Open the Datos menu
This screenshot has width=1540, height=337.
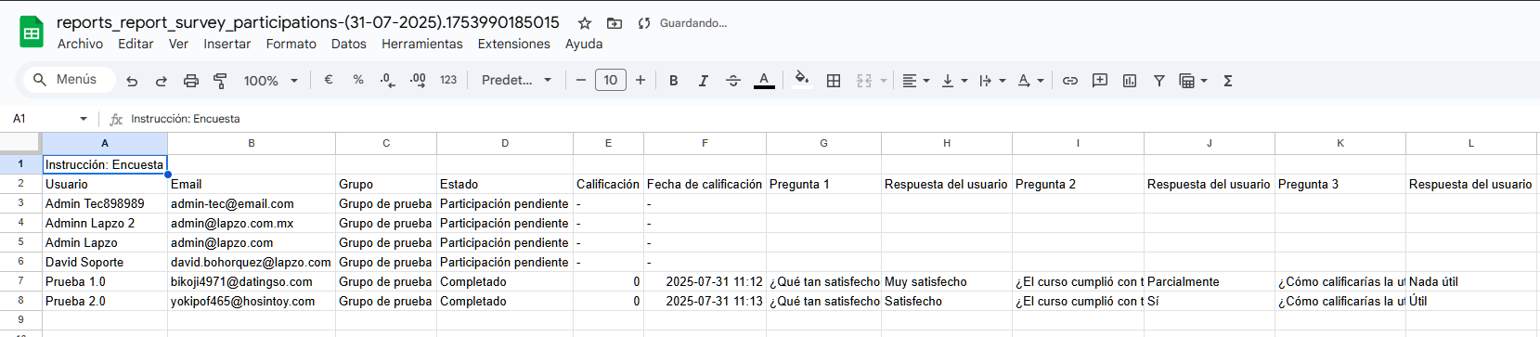[349, 44]
